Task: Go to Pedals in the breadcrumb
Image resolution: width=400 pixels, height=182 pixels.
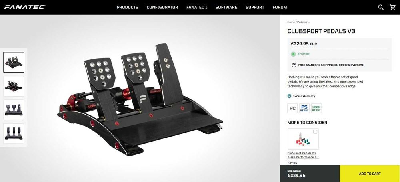Action: point(301,22)
